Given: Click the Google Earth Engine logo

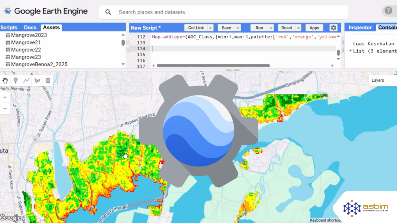Looking at the screenshot, I should tap(46, 11).
